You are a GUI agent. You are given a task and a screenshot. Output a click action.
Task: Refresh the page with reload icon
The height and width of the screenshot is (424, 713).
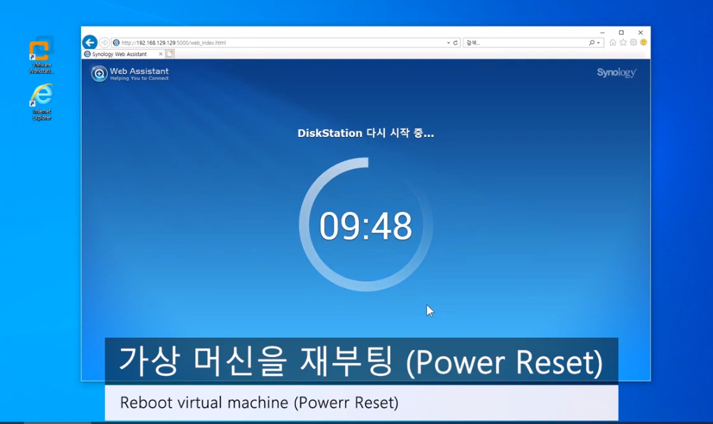point(456,43)
